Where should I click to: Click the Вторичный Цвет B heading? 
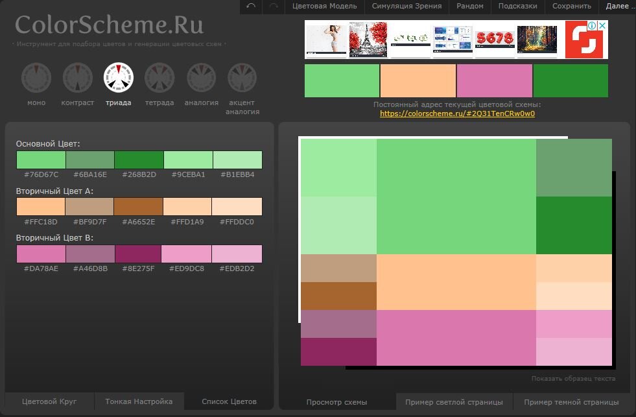54,238
